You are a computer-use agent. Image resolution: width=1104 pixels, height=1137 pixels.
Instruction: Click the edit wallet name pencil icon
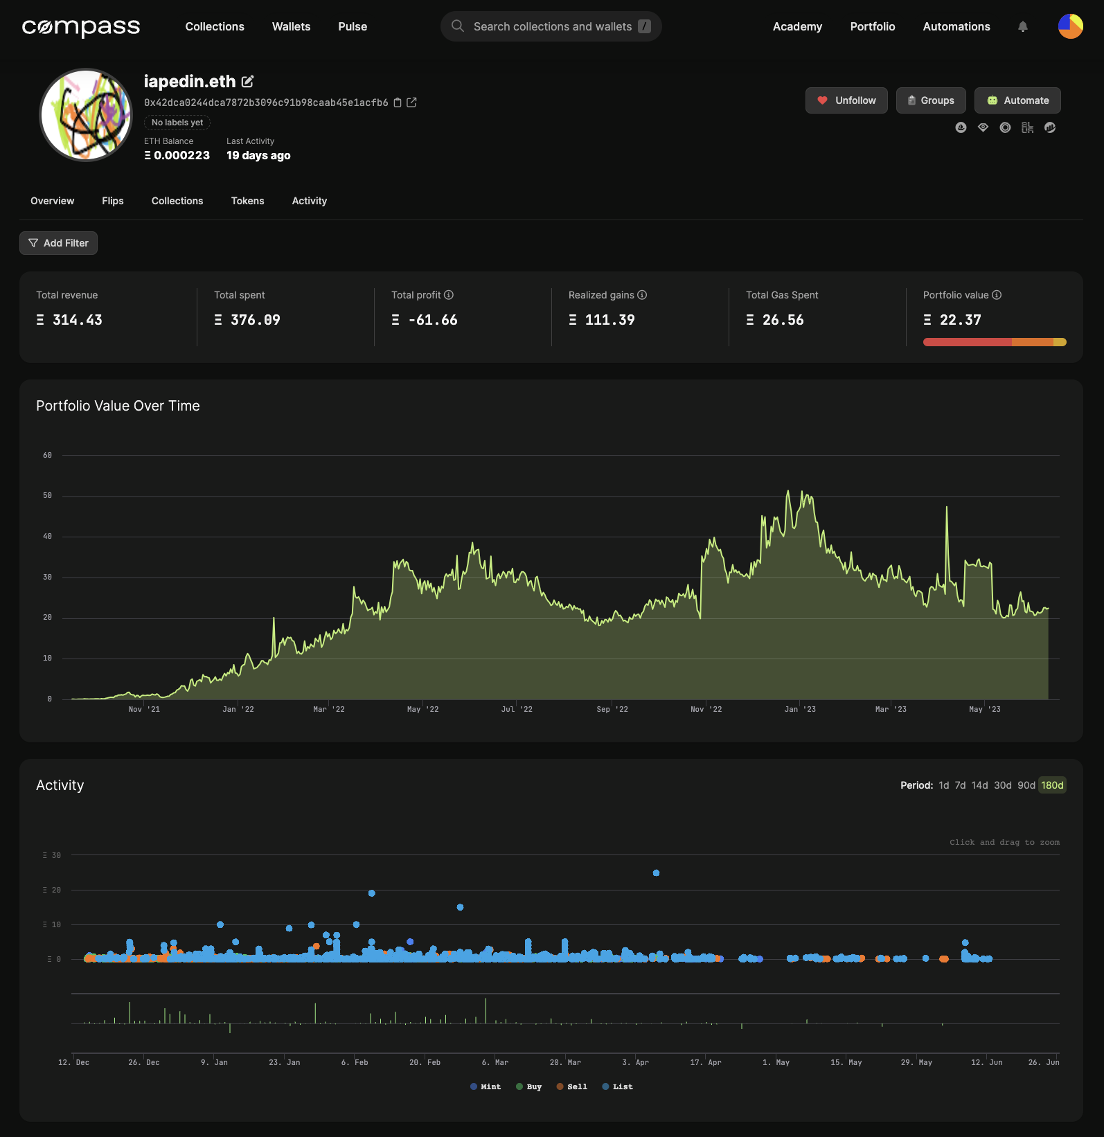[247, 82]
